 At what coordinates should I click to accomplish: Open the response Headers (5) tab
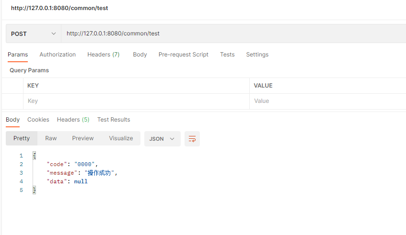click(73, 120)
